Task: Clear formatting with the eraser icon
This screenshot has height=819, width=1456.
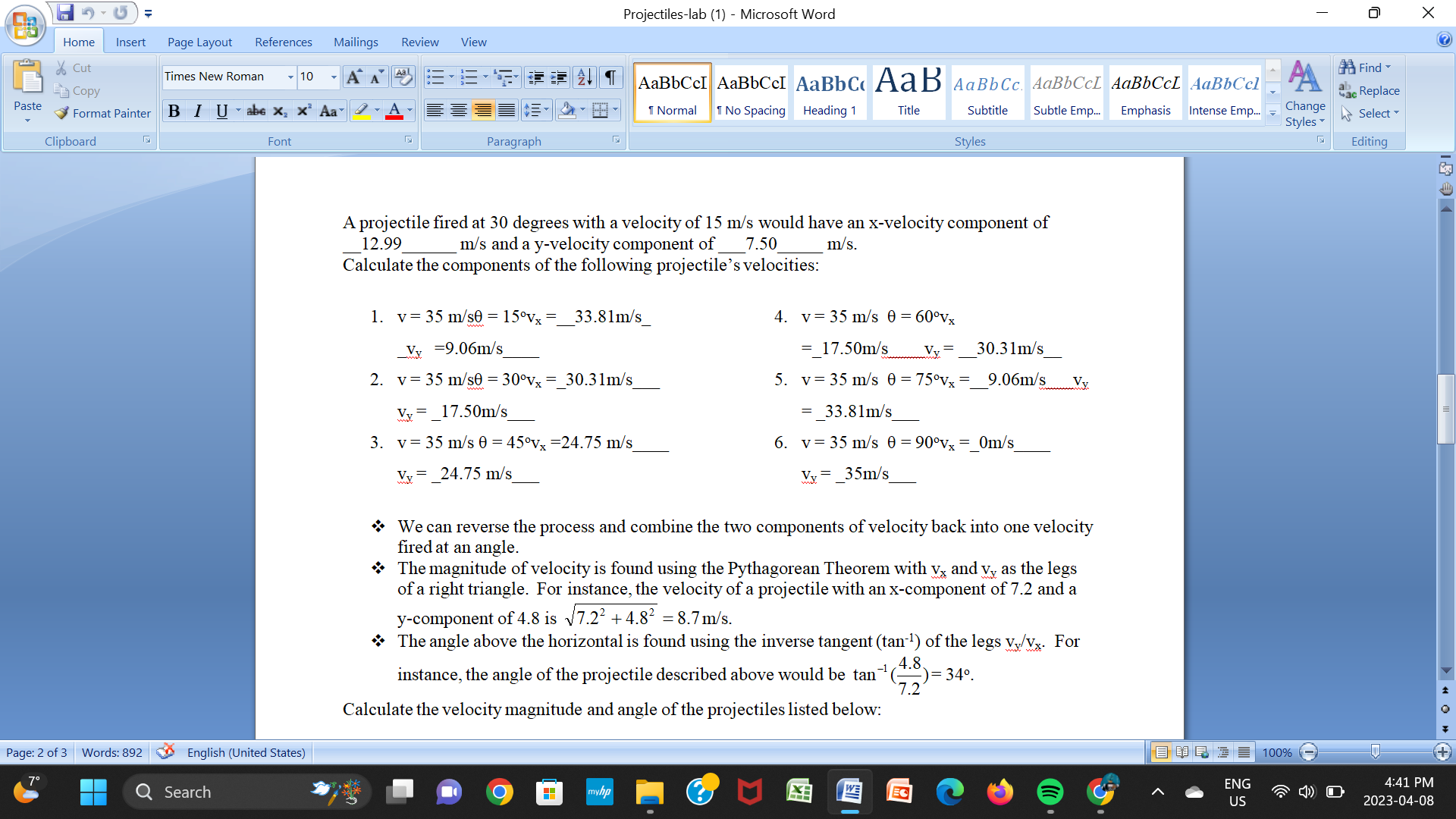Action: point(403,77)
